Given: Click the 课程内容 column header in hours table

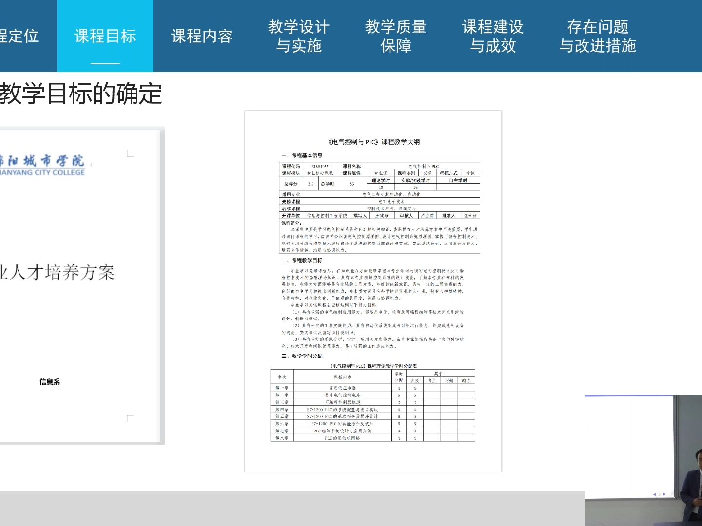Looking at the screenshot, I should 343,377.
